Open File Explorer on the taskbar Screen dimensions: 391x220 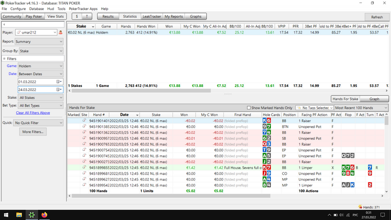19,215
